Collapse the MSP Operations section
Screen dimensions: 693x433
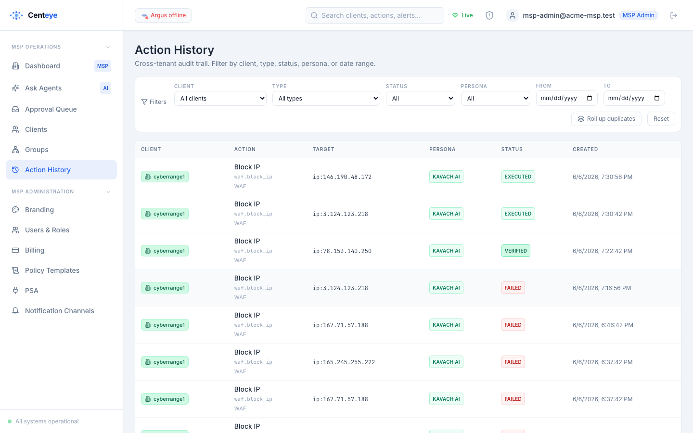point(108,47)
